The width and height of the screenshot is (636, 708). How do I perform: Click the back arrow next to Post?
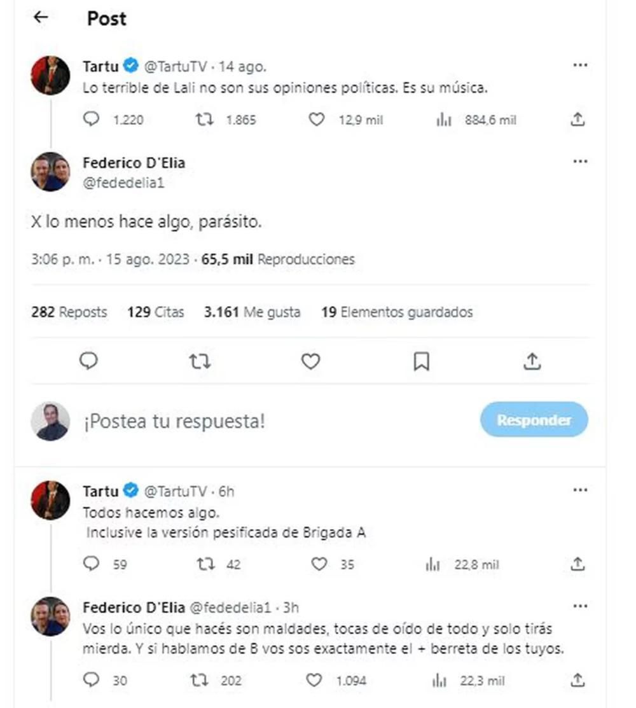coord(41,18)
